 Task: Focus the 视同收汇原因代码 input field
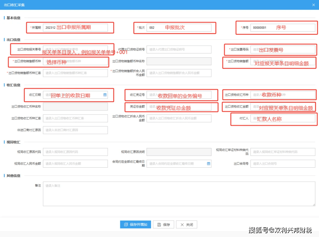pyautogui.click(x=75, y=152)
